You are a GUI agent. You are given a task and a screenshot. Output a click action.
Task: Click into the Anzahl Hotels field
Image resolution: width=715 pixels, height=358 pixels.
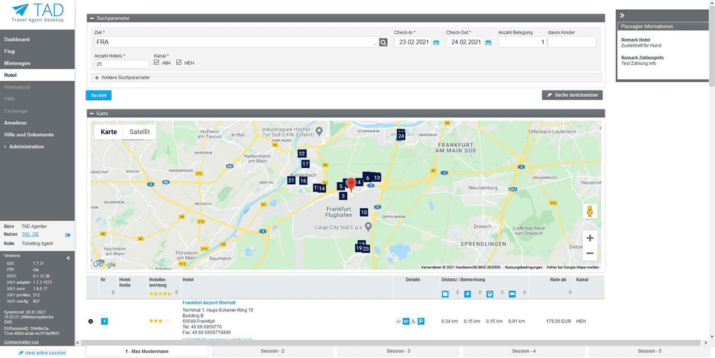point(121,64)
